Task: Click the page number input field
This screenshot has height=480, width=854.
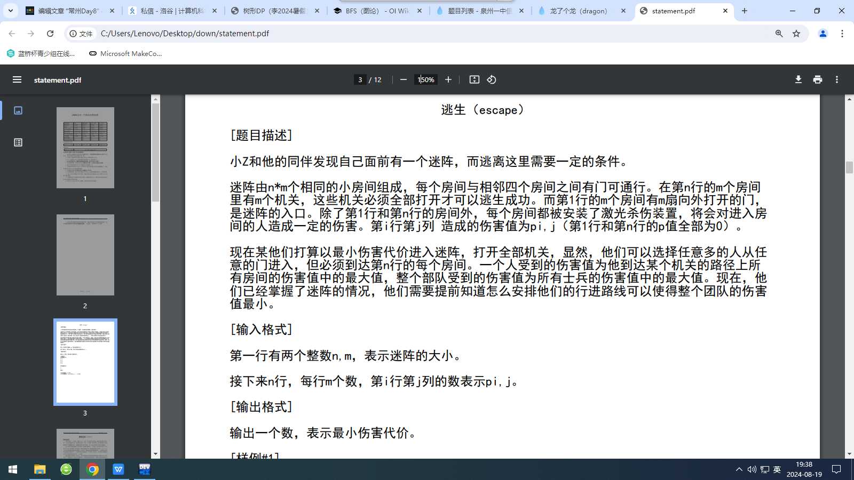Action: (x=360, y=79)
